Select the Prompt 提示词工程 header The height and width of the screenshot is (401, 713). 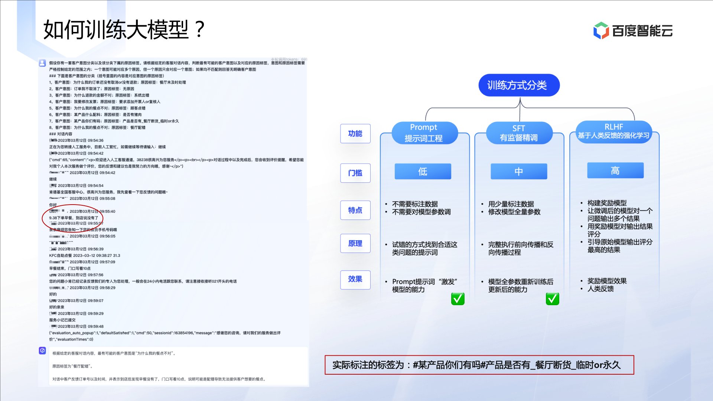pyautogui.click(x=424, y=133)
